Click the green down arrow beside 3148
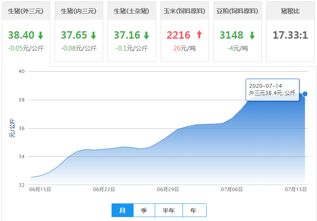 252,36
